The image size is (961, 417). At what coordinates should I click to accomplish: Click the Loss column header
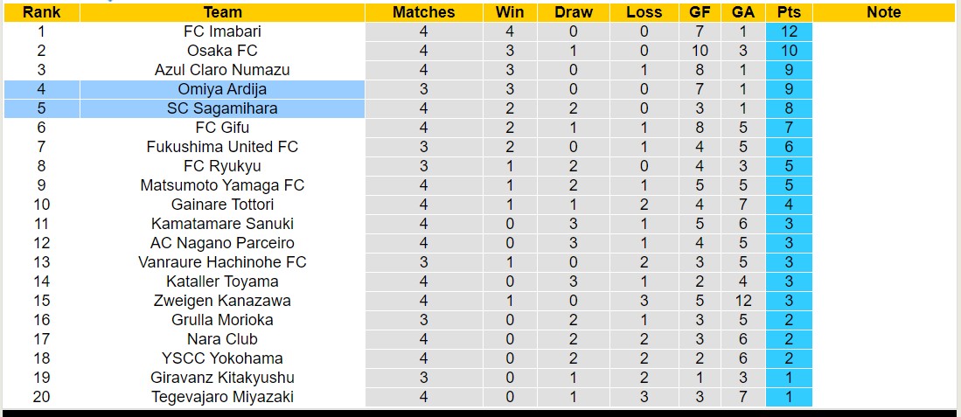644,12
